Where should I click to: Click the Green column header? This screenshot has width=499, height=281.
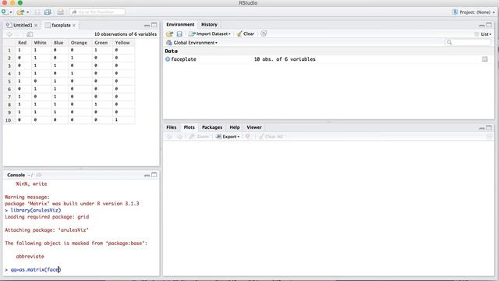coord(101,43)
